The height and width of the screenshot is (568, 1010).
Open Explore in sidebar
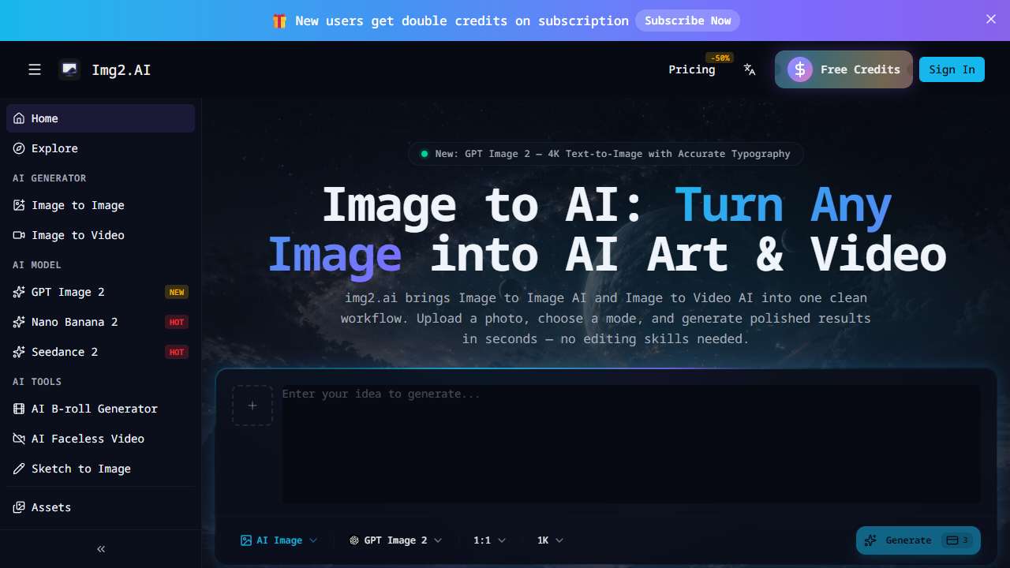[x=100, y=148]
